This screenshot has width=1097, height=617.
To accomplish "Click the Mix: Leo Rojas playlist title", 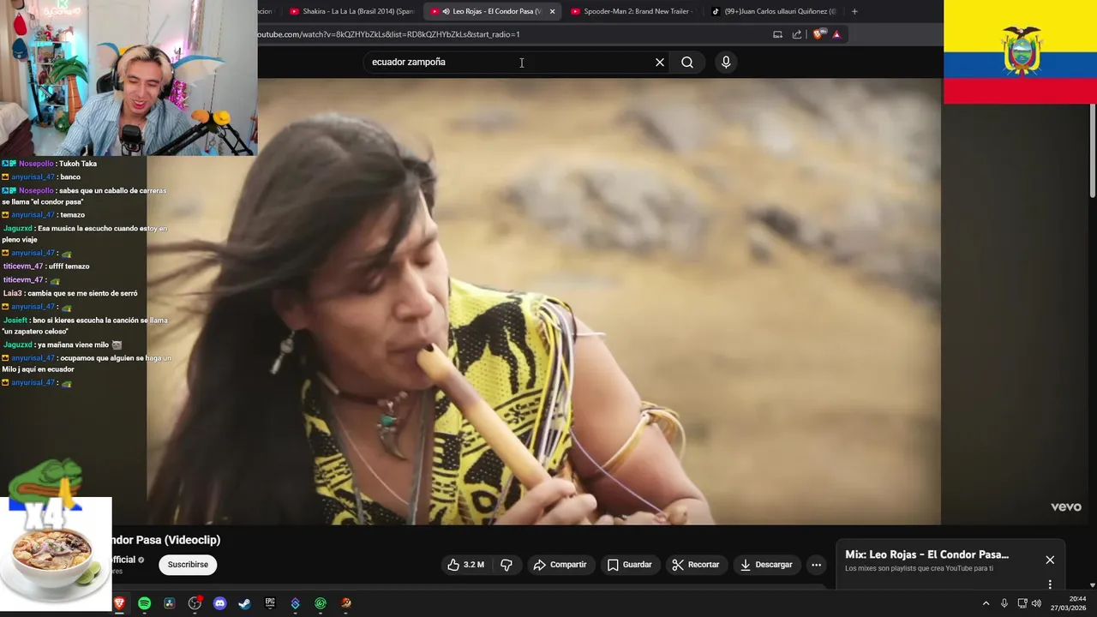I will [926, 554].
